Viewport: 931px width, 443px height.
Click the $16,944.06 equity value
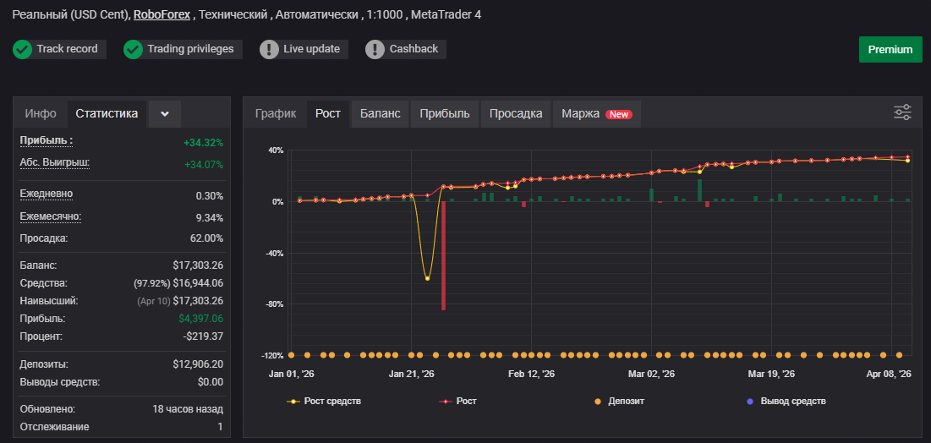pyautogui.click(x=199, y=282)
